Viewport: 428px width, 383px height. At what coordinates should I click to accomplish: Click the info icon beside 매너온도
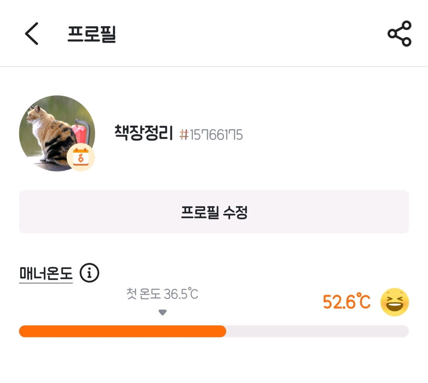click(x=89, y=273)
